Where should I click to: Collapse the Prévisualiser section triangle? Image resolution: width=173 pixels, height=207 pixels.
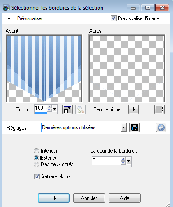tap(9, 18)
